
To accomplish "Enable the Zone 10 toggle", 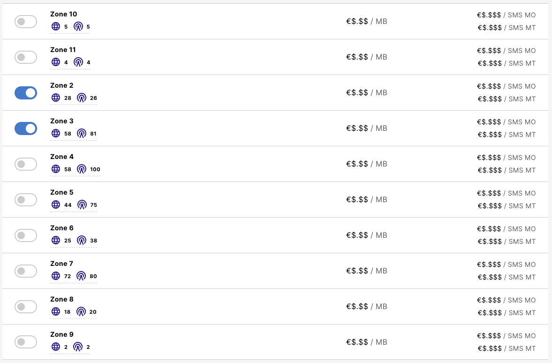I will pyautogui.click(x=26, y=22).
